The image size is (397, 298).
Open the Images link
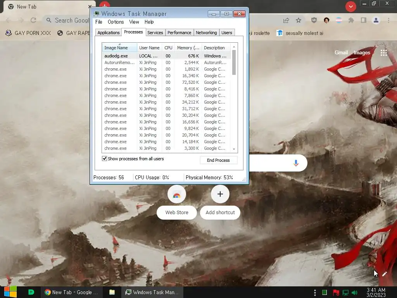pos(362,52)
